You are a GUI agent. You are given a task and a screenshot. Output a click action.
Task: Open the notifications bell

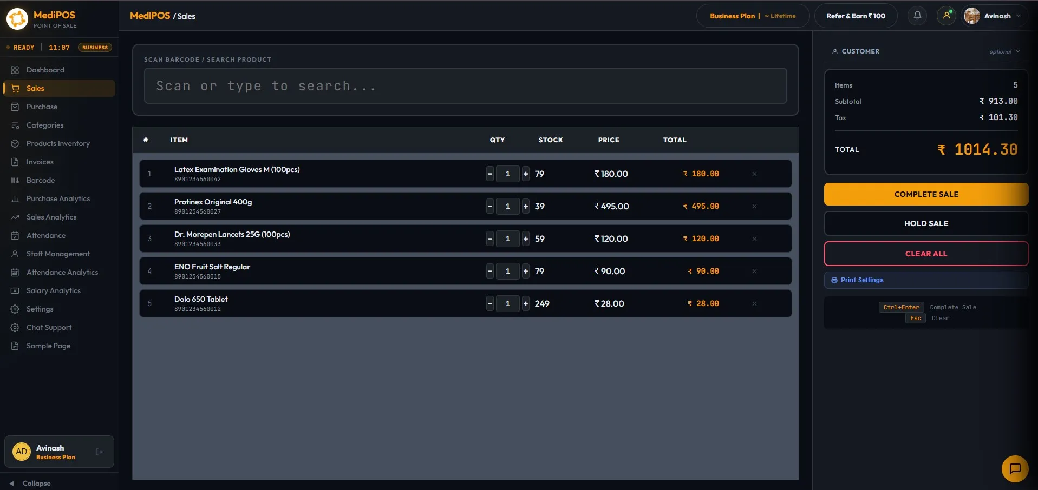pos(917,16)
